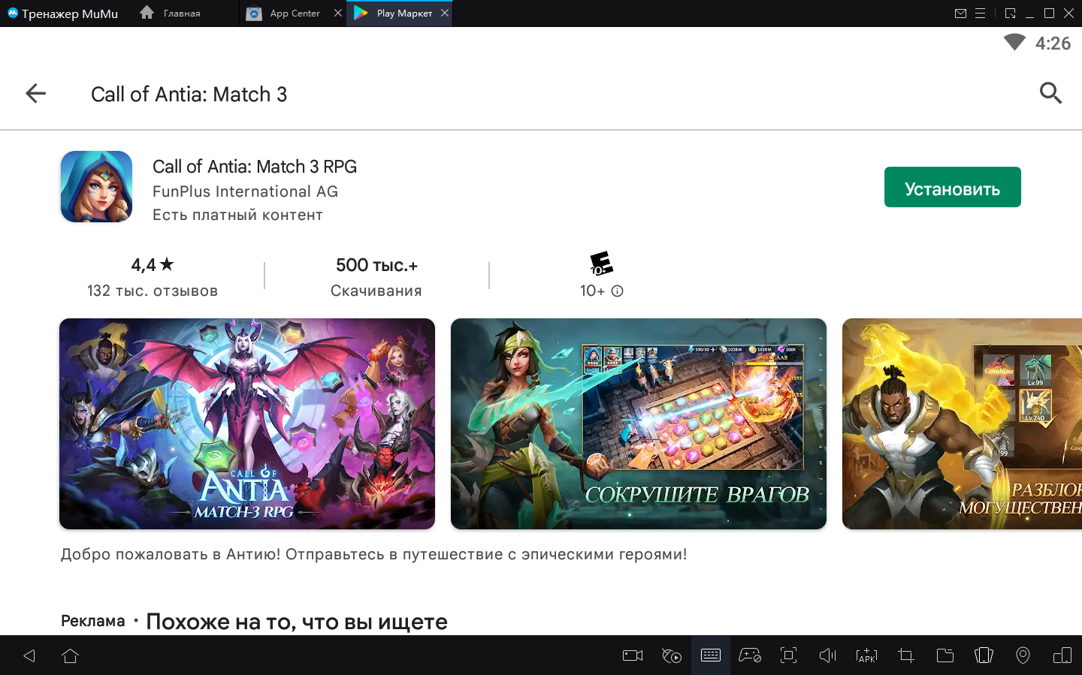Open the location pin icon

pyautogui.click(x=1023, y=655)
